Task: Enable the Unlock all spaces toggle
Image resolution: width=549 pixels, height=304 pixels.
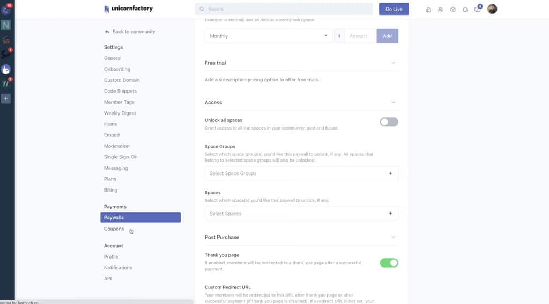Action: 389,122
